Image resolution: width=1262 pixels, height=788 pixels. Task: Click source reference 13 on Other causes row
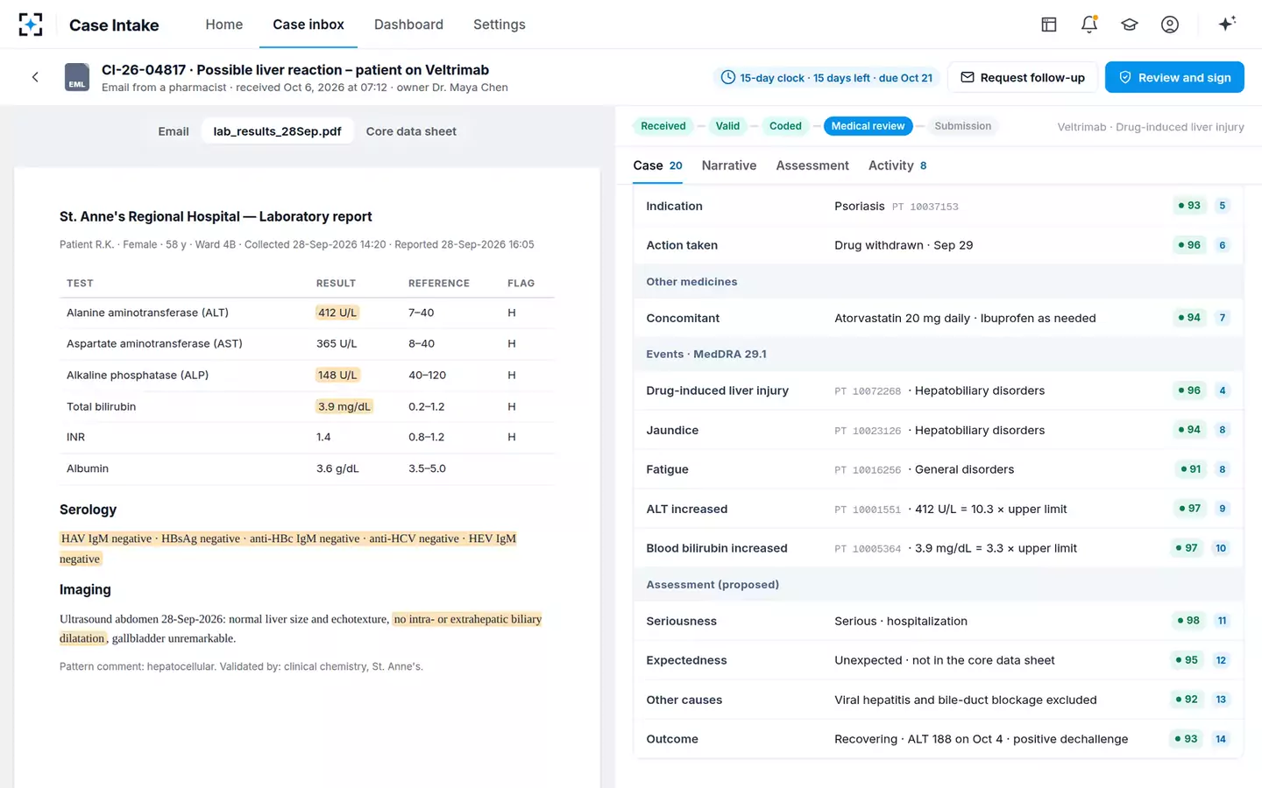(x=1221, y=700)
